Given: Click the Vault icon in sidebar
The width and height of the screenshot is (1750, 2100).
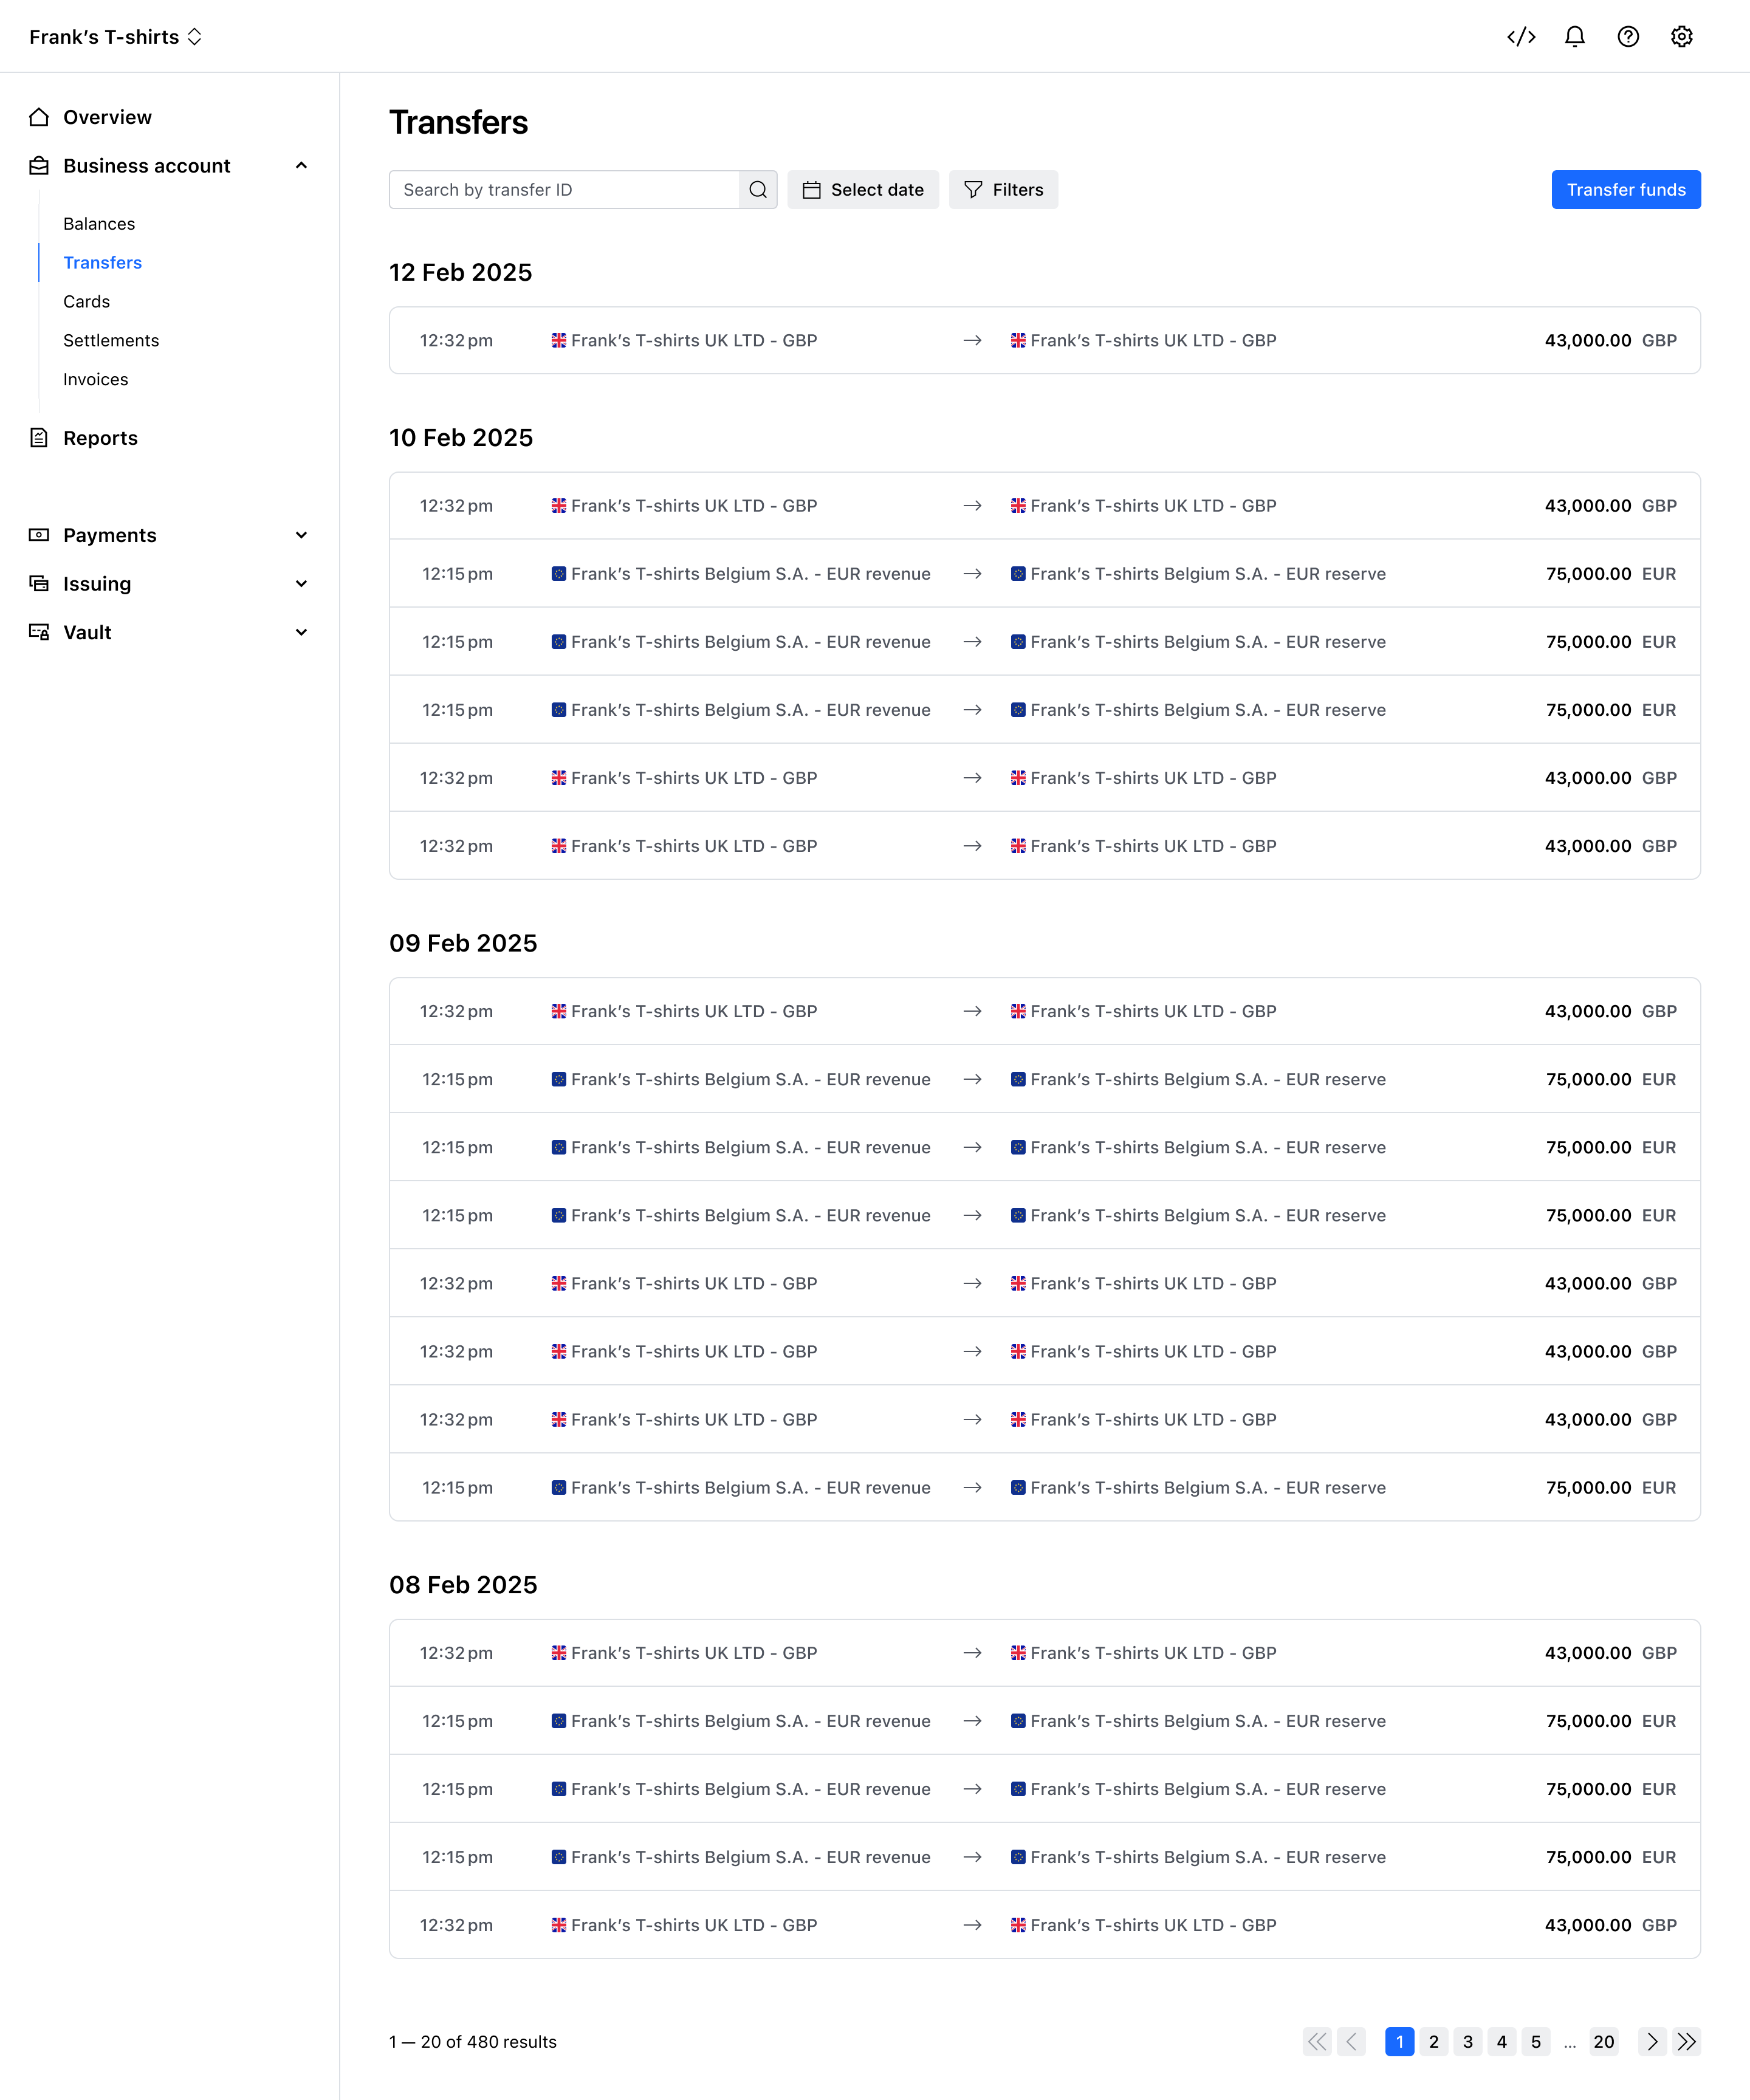Looking at the screenshot, I should coord(39,632).
